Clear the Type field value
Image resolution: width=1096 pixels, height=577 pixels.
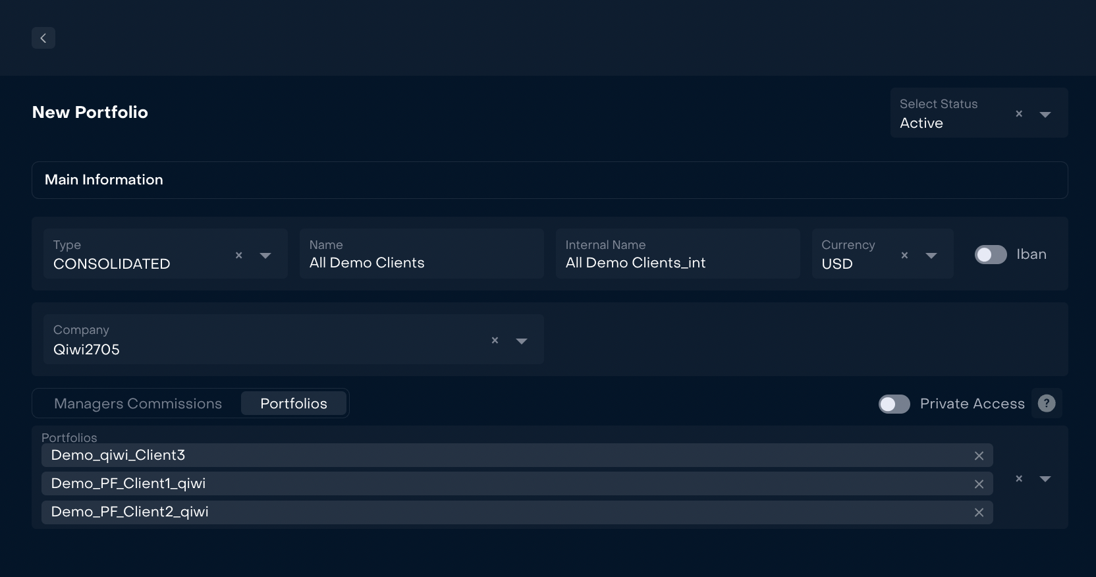pos(239,255)
